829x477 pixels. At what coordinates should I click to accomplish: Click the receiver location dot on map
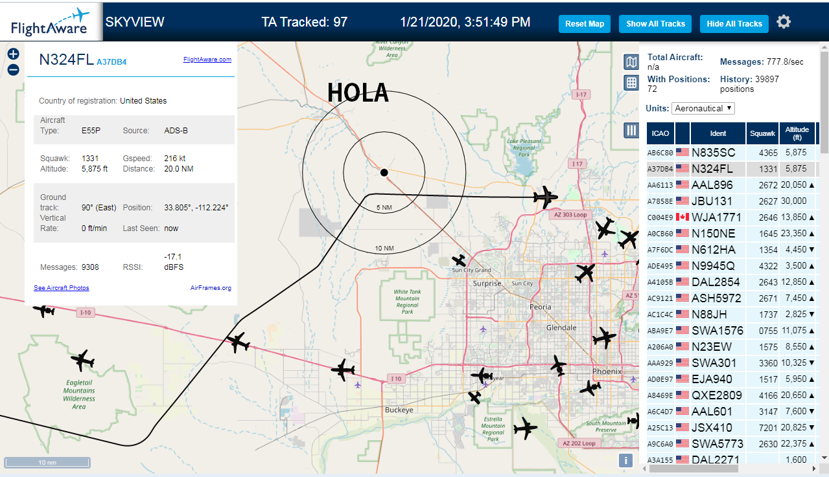pos(384,172)
